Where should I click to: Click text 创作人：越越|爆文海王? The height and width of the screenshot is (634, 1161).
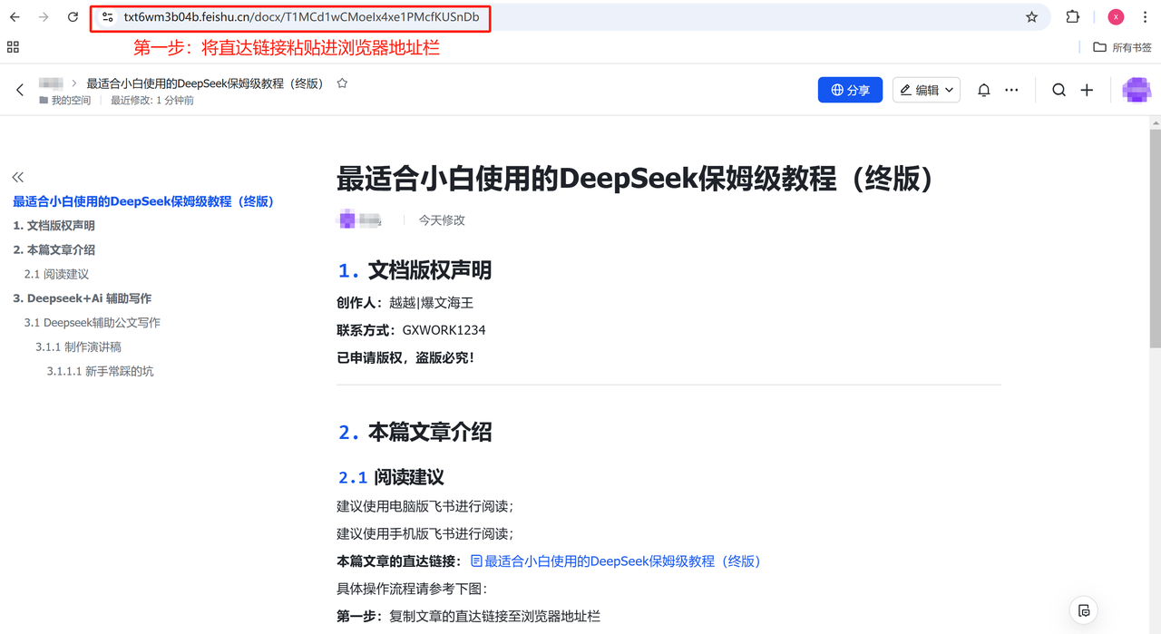point(405,303)
